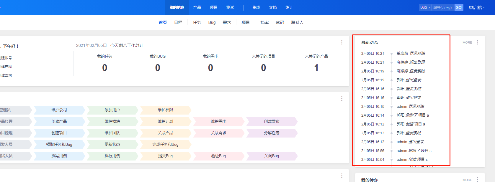Open the 任务 sub-menu item
Viewport: 495px width, 182px height.
(197, 22)
